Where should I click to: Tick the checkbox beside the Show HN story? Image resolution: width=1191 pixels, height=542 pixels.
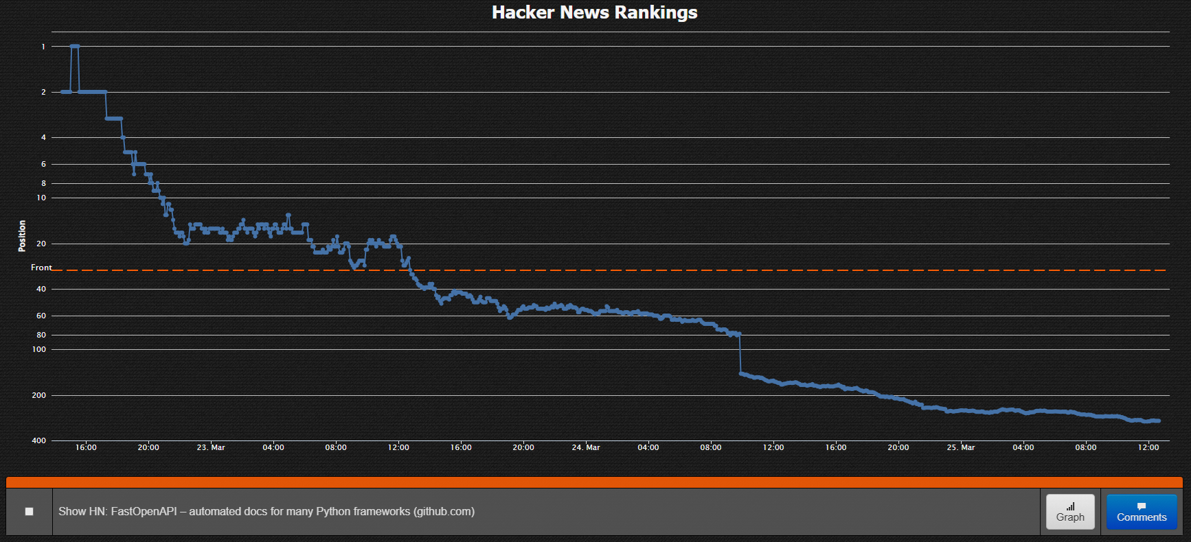point(29,511)
